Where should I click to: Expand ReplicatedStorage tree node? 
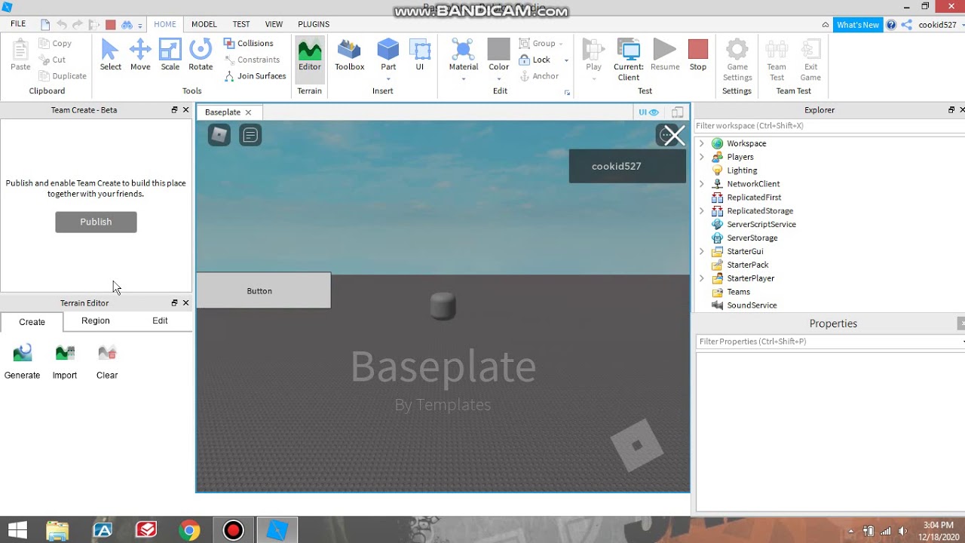(x=702, y=211)
